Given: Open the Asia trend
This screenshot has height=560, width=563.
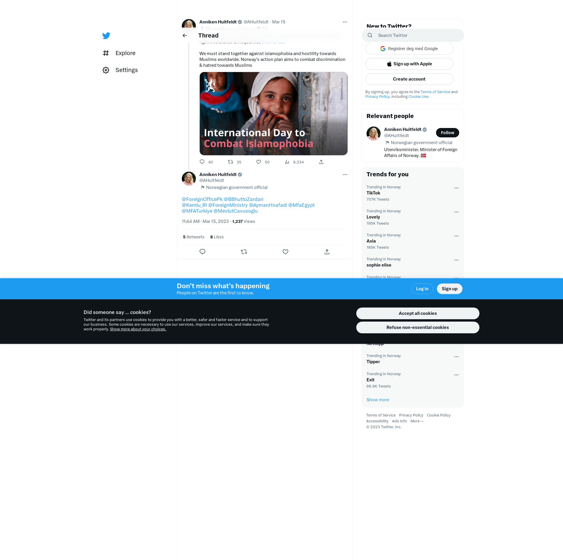Looking at the screenshot, I should (413, 241).
